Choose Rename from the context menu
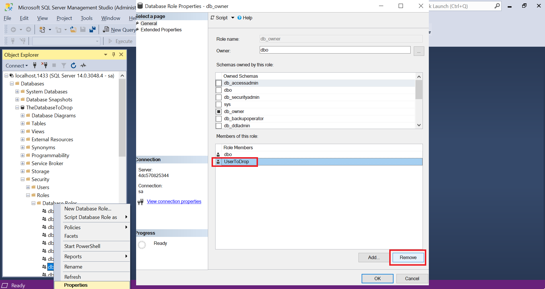545x289 pixels. tap(73, 267)
